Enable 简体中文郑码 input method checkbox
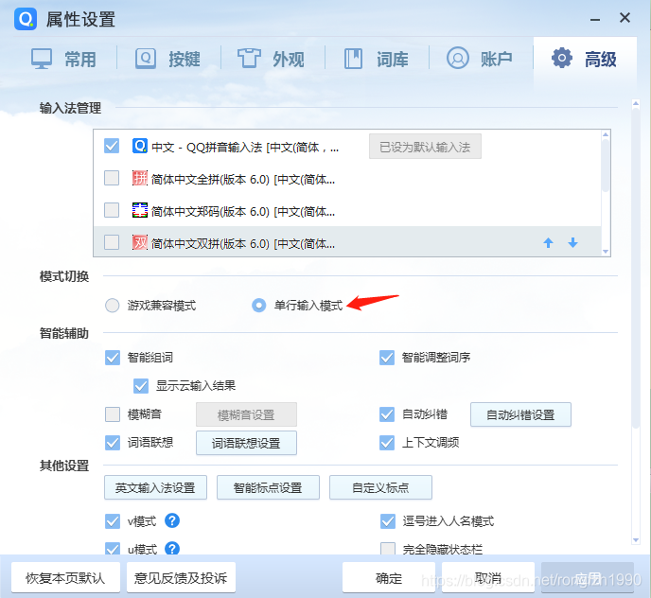The image size is (651, 598). tap(112, 210)
